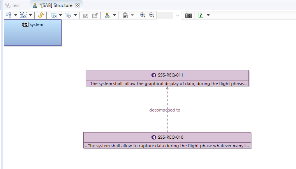Select the 'decomposed to' edge label
This screenshot has width=296, height=169.
click(x=165, y=110)
